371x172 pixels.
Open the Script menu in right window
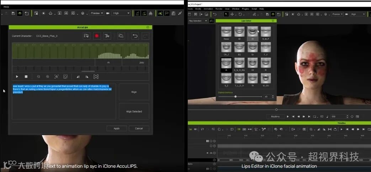(254, 9)
